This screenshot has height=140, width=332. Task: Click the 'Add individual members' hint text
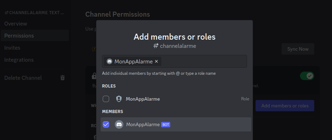pyautogui.click(x=159, y=73)
